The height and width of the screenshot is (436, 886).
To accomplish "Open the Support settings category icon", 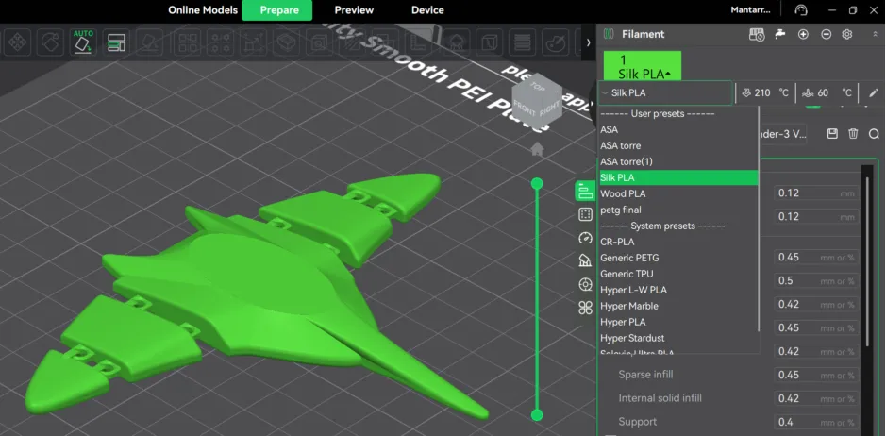I will coord(585,260).
